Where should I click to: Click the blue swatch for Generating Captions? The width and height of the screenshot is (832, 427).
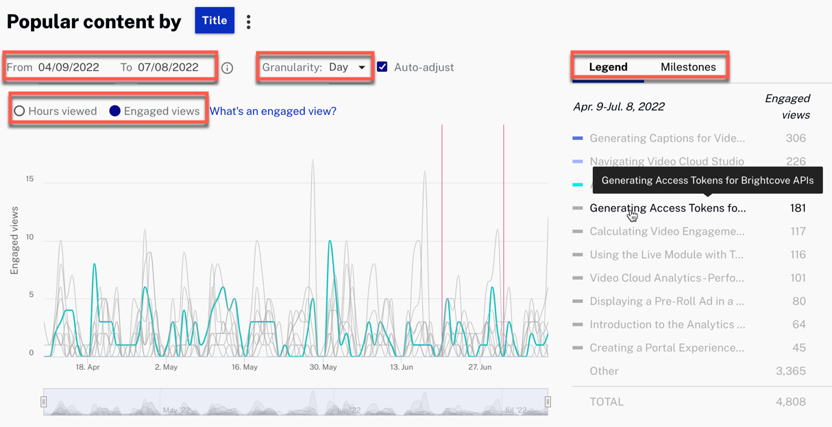coord(578,138)
